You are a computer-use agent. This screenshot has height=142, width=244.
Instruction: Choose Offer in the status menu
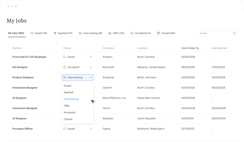coord(67,106)
